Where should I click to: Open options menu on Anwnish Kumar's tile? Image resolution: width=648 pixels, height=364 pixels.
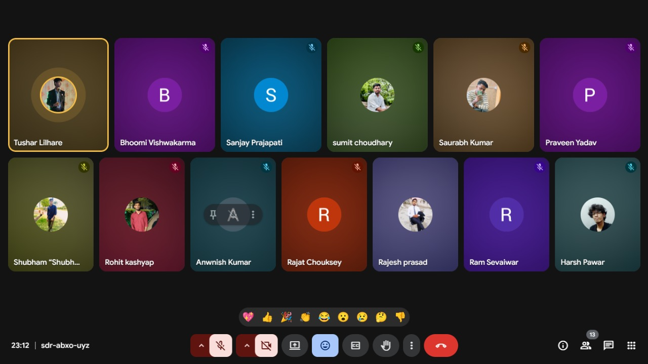point(253,215)
